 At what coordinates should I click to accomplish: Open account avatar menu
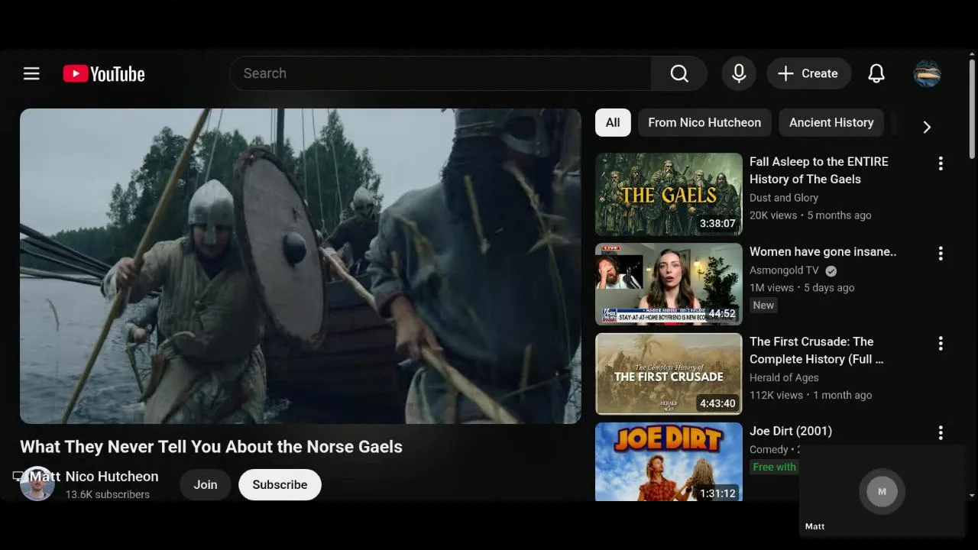pyautogui.click(x=927, y=73)
